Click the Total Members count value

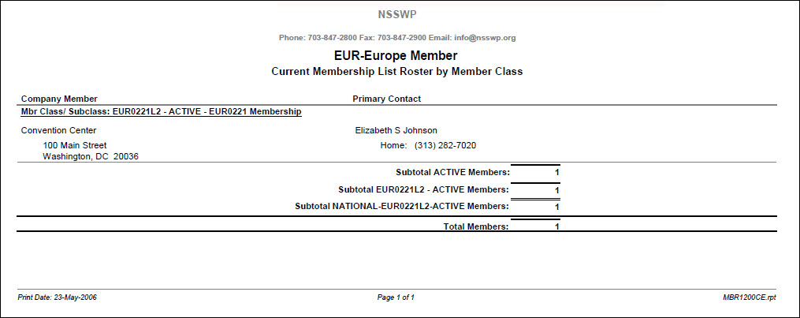pyautogui.click(x=556, y=227)
